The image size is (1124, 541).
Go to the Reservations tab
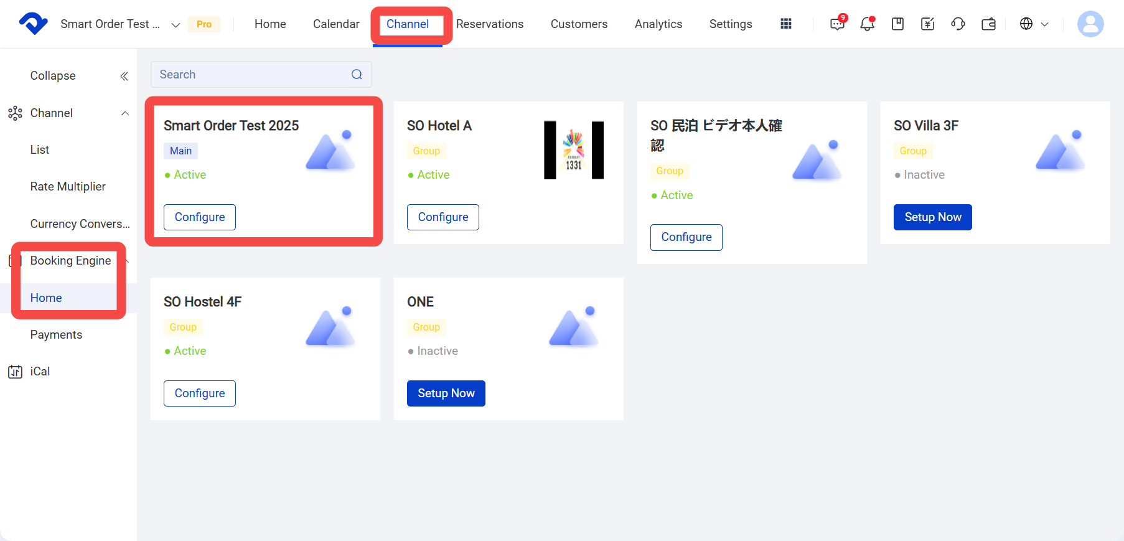pyautogui.click(x=490, y=24)
